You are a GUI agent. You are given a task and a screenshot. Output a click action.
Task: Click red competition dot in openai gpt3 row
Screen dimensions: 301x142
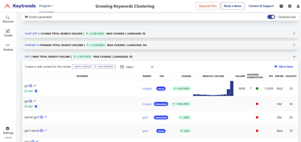point(257,117)
